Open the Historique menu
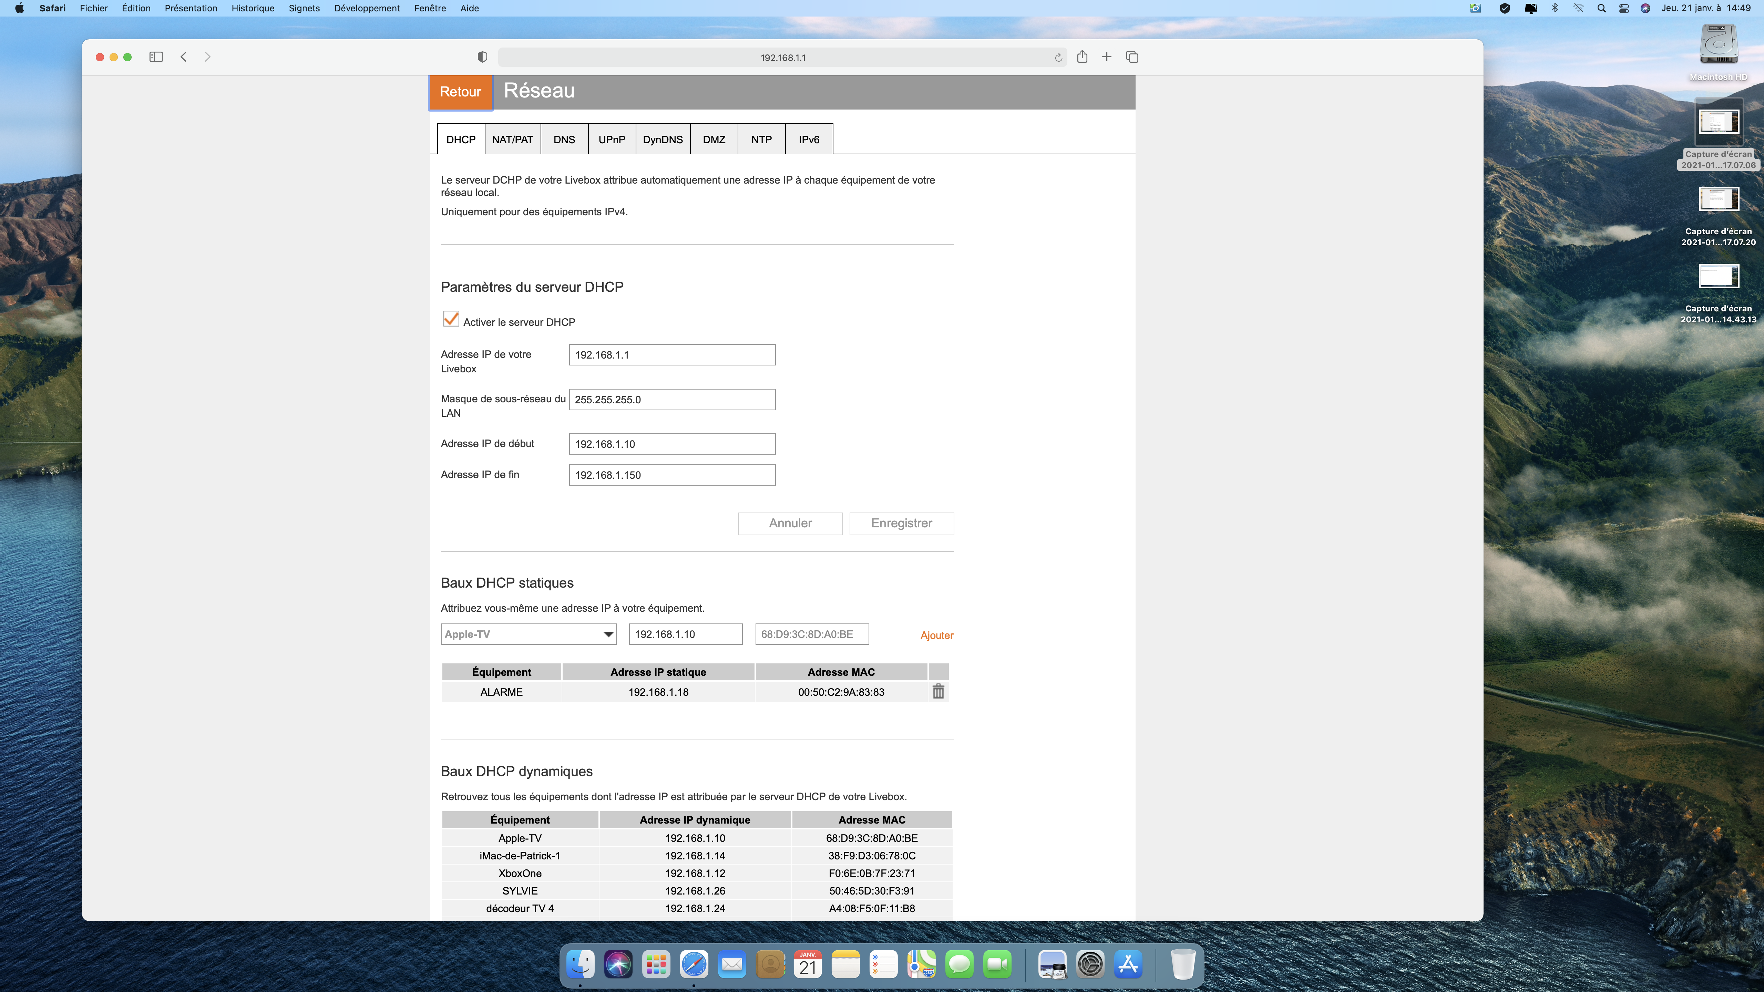 point(253,8)
